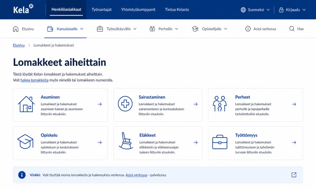Click the home icon beside Etusivu
316x189 pixels.
coord(16,29)
